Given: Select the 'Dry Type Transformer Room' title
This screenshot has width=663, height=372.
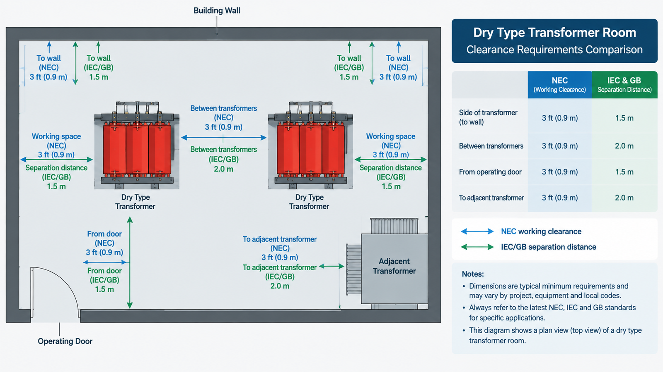Looking at the screenshot, I should pyautogui.click(x=554, y=33).
